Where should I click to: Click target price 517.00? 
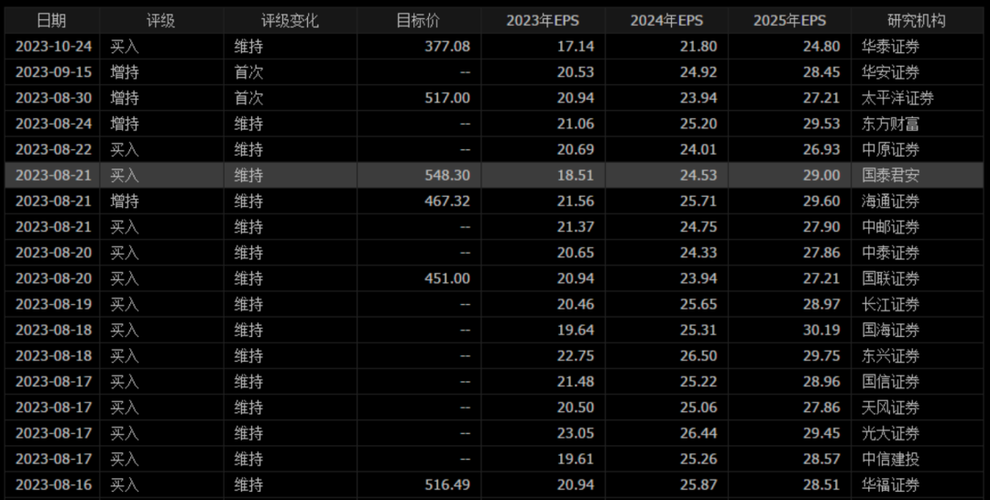tap(447, 98)
